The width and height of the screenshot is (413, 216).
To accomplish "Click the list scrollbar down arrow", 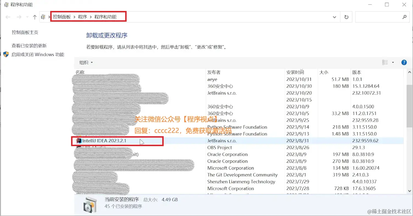I will [x=409, y=191].
